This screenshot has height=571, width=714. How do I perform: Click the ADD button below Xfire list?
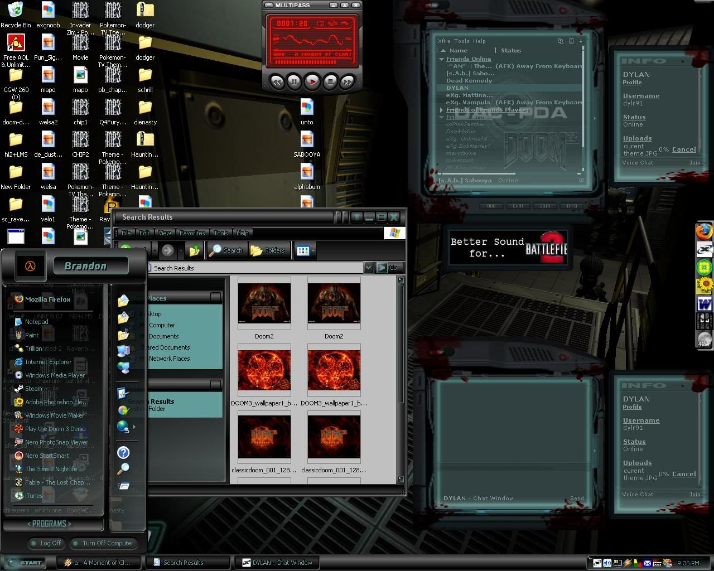point(491,206)
